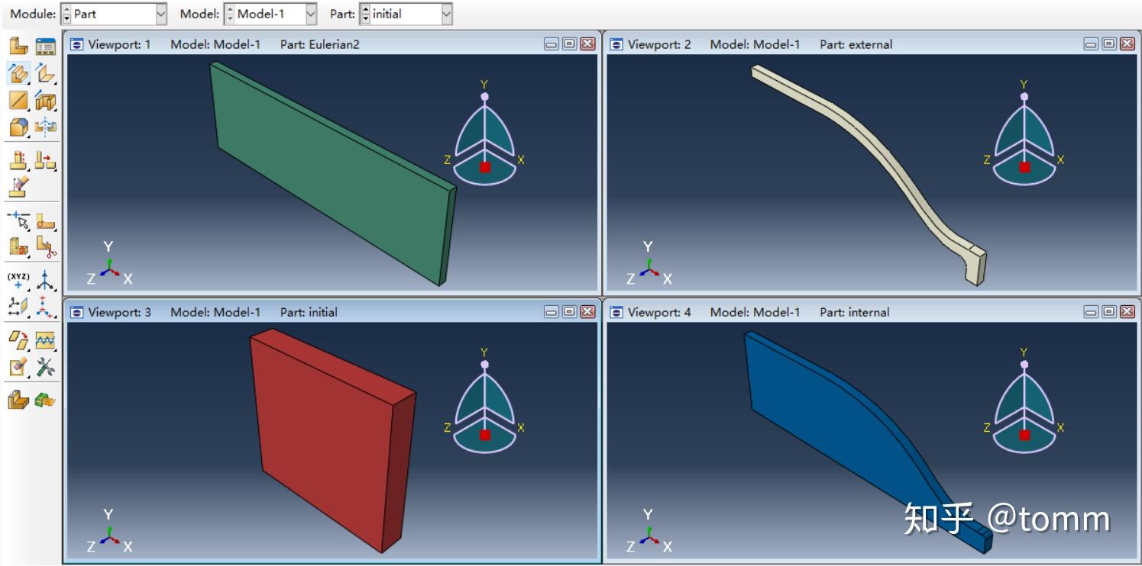Select the Create Wire tool
The height and width of the screenshot is (566, 1142).
pos(18,100)
